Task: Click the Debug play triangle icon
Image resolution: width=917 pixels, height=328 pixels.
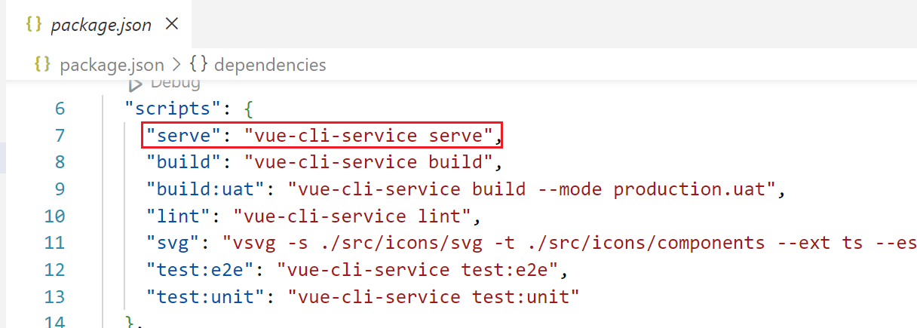Action: pos(136,84)
